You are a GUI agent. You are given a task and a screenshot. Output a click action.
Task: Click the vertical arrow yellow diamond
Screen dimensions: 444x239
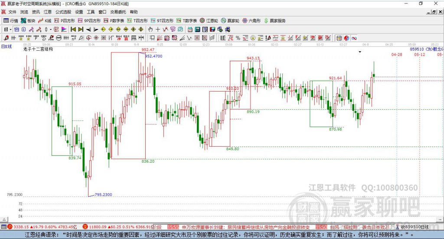141,29
